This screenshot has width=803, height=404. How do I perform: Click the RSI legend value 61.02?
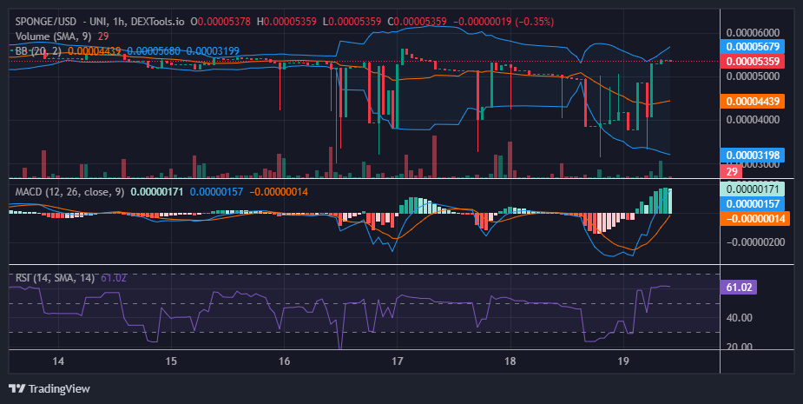tap(114, 278)
